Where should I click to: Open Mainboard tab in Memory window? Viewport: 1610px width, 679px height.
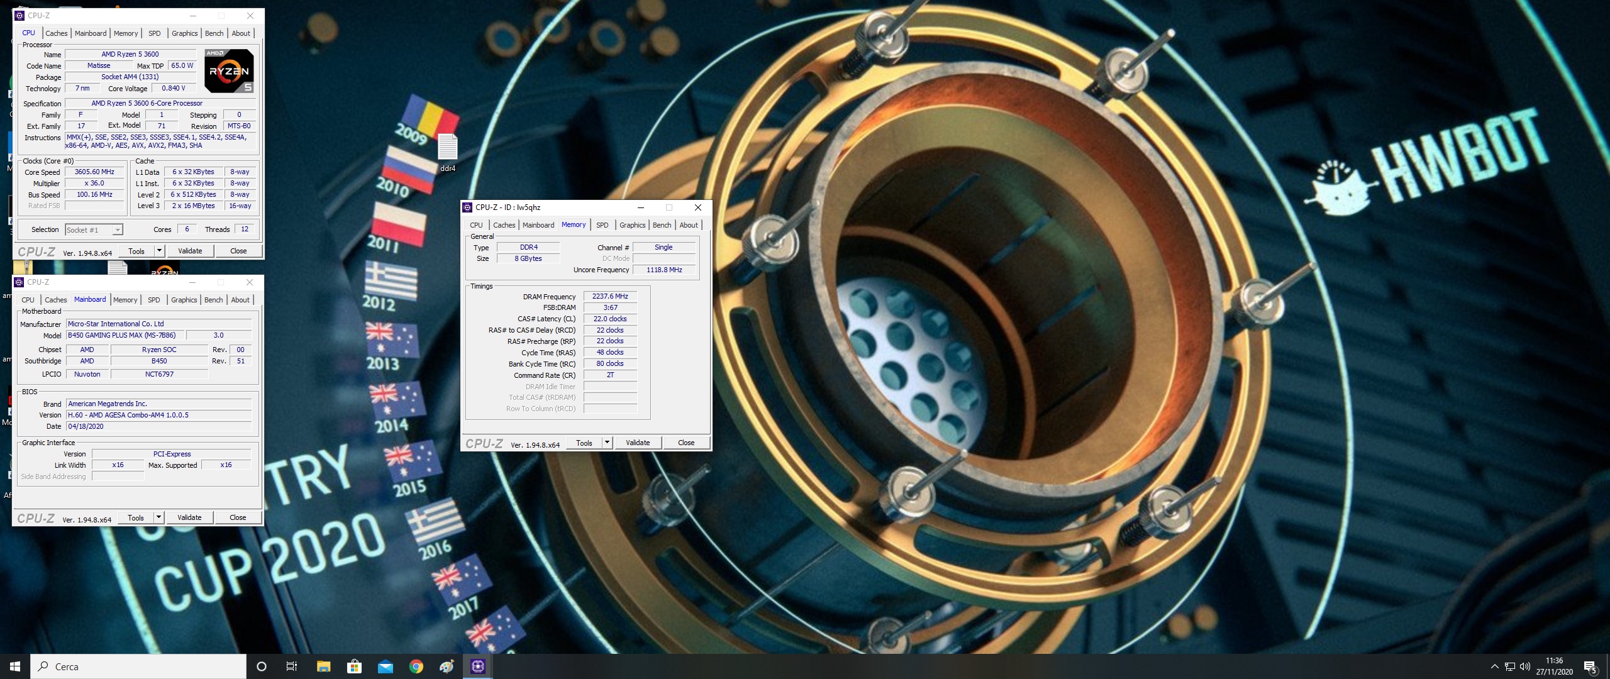click(538, 225)
